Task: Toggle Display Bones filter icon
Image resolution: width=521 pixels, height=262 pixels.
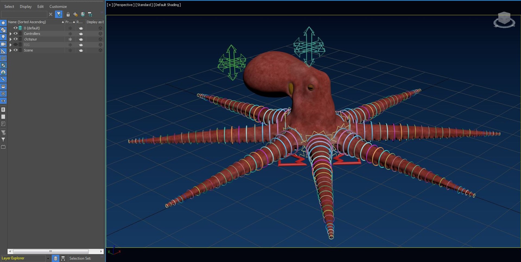Action: coord(3,80)
